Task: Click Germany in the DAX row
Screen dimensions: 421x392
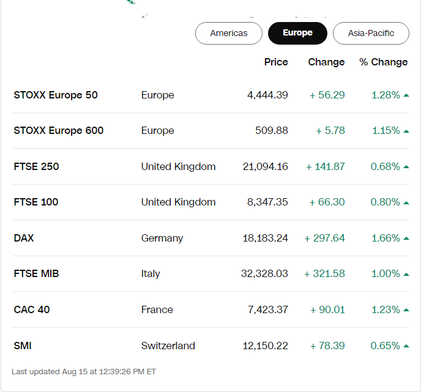Action: (x=162, y=238)
